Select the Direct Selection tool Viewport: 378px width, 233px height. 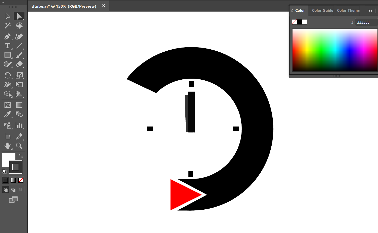[x=19, y=16]
